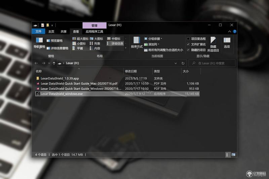
Task: Click the 管理 contextual tab
Action: pos(94,26)
